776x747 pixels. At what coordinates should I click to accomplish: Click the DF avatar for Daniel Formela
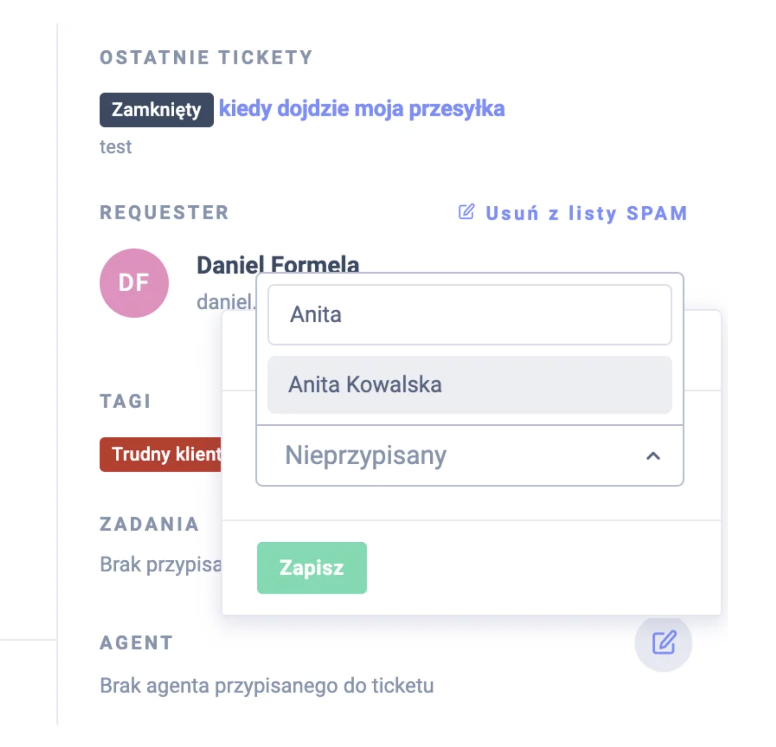coord(134,282)
